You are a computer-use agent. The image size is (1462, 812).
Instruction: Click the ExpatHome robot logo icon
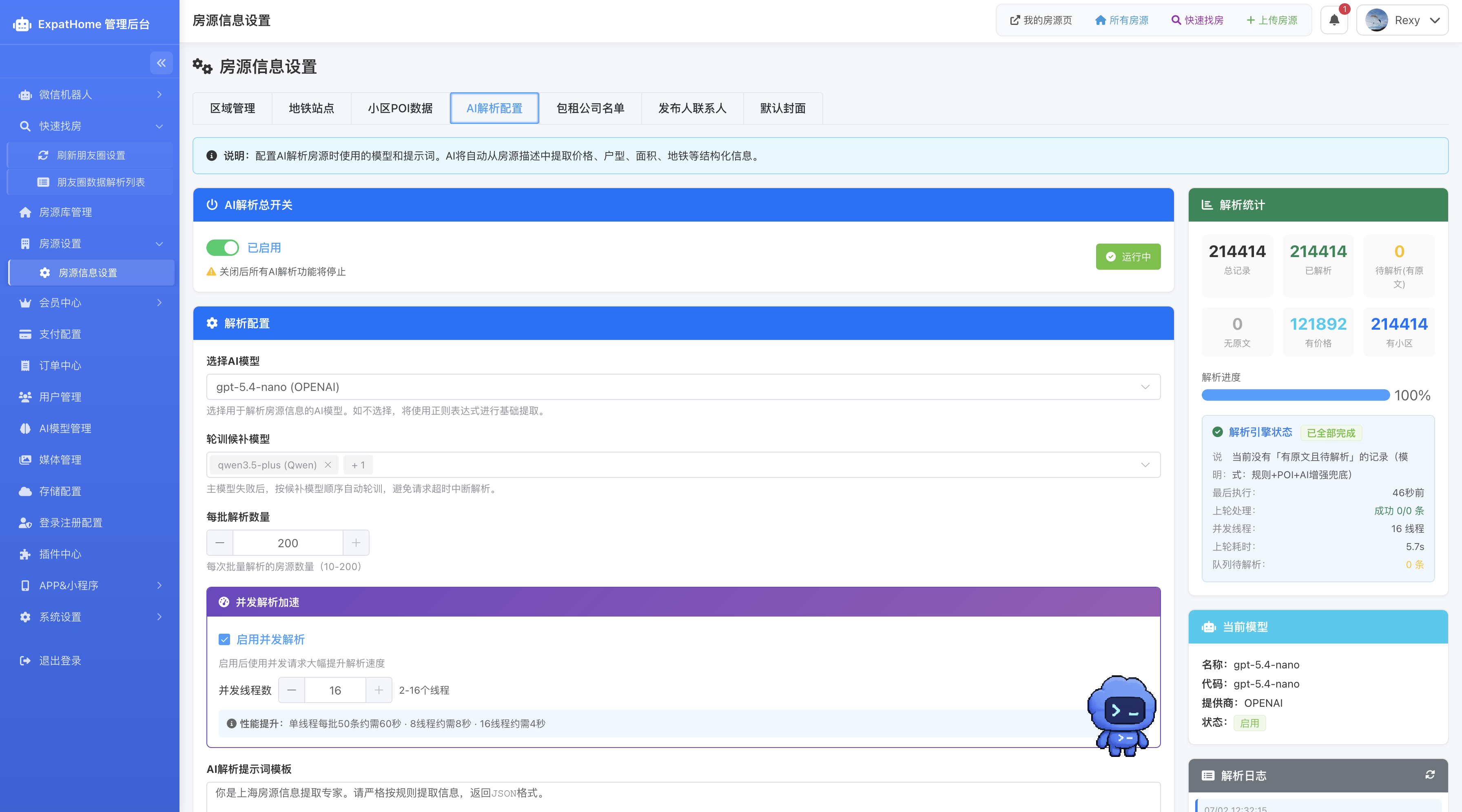pos(22,24)
